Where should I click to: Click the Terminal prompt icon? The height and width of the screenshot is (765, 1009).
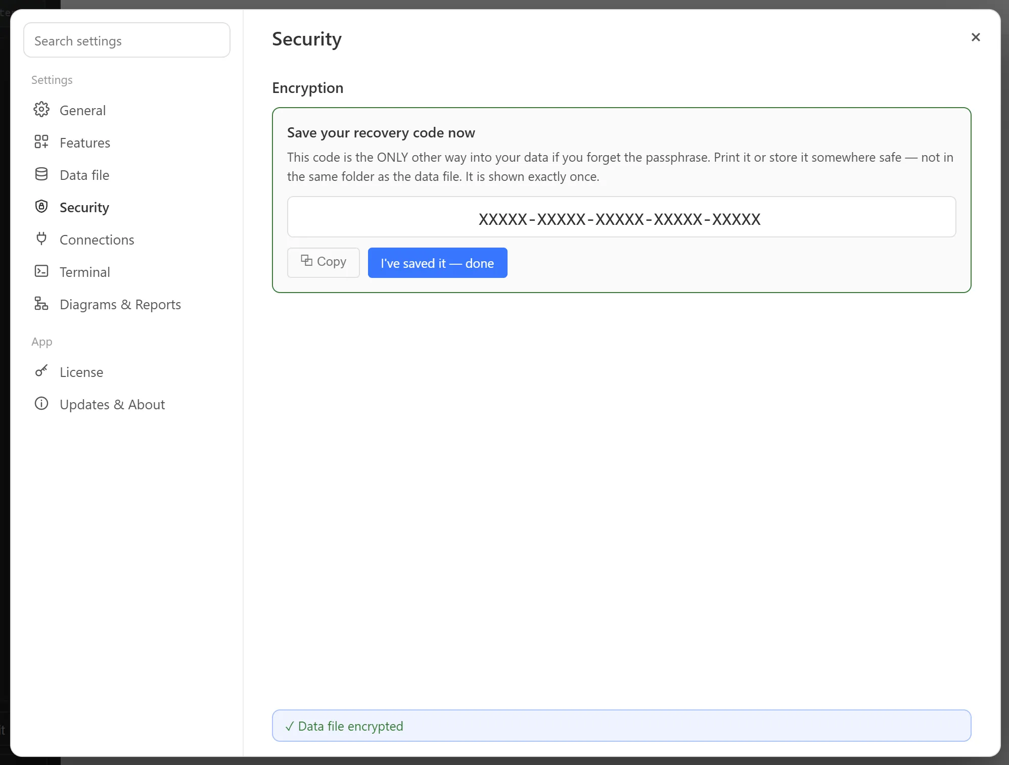41,271
